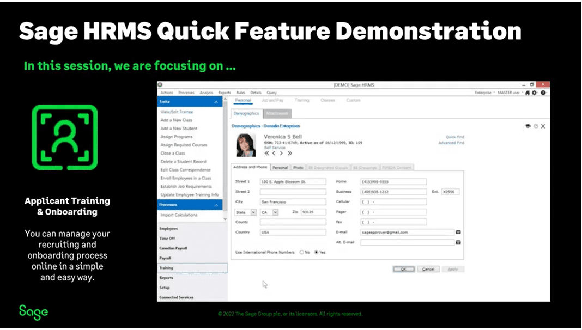Viewport: 582px width, 330px height.
Task: Click the Help question mark icon
Action: point(542,93)
